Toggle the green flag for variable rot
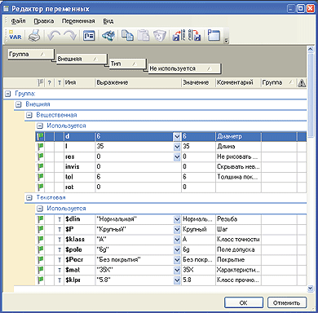318x313 pixels. [x=40, y=187]
